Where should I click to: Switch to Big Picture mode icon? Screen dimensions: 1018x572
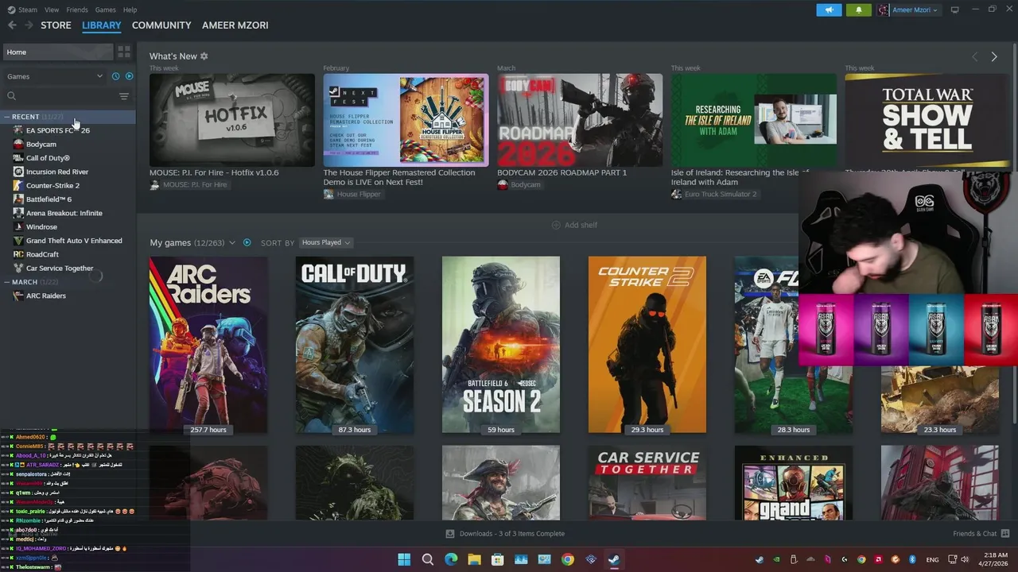point(954,10)
